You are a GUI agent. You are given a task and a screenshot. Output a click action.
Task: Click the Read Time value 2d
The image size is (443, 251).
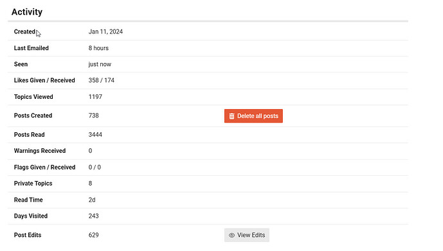point(92,200)
